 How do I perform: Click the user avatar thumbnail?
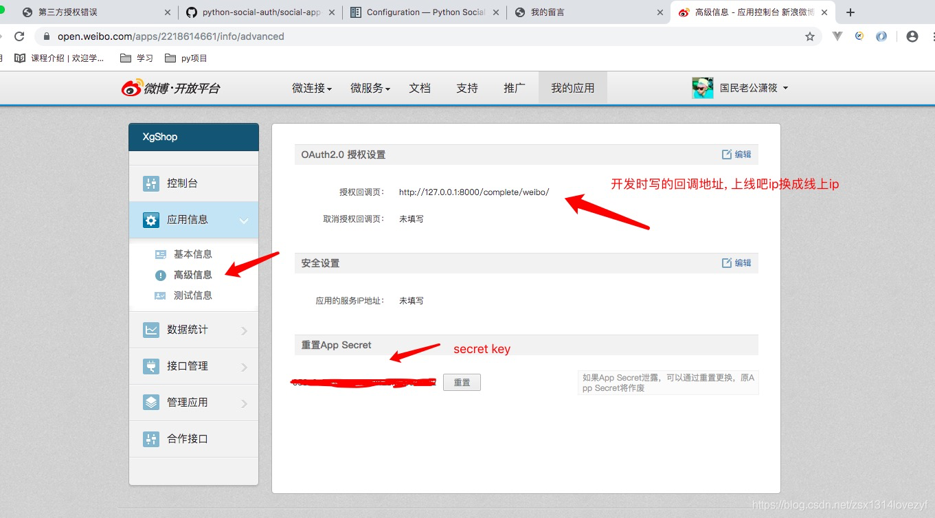pos(703,88)
